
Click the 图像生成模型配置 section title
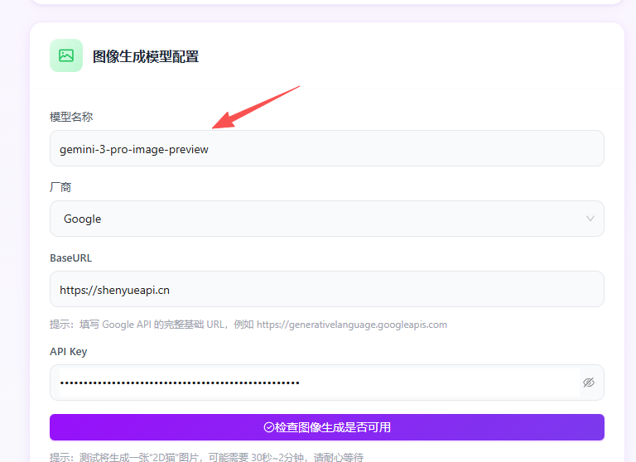[x=146, y=56]
